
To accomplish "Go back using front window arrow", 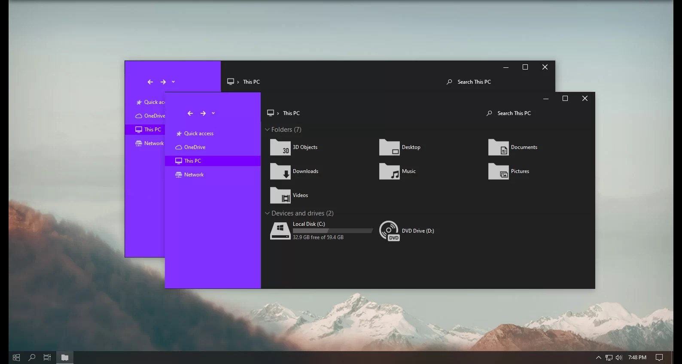I will (x=190, y=113).
